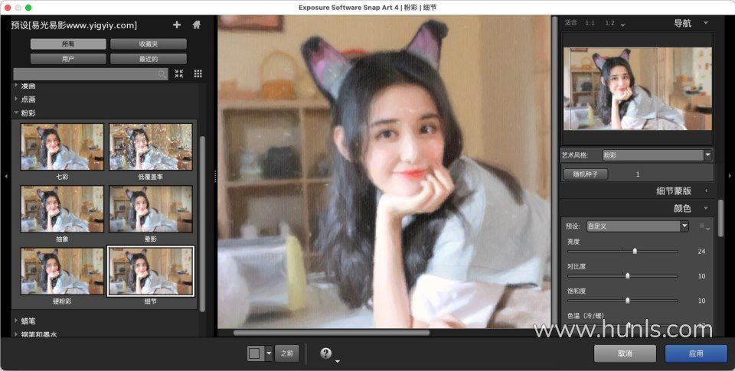Select the 低覆盖率 preset thumbnail
735x371 pixels.
pos(151,147)
